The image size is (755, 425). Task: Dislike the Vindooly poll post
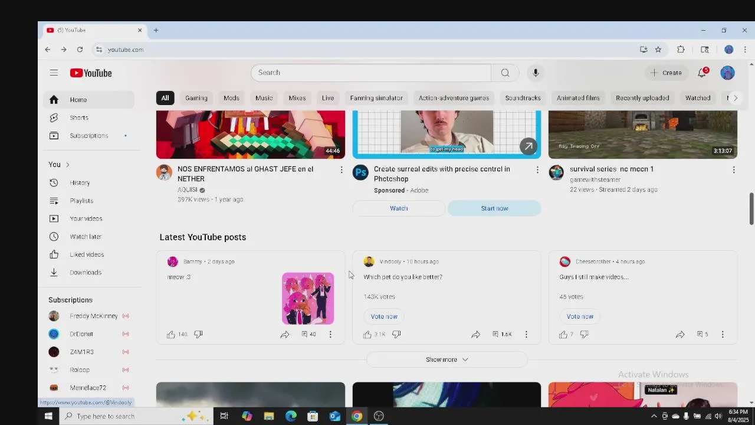396,334
